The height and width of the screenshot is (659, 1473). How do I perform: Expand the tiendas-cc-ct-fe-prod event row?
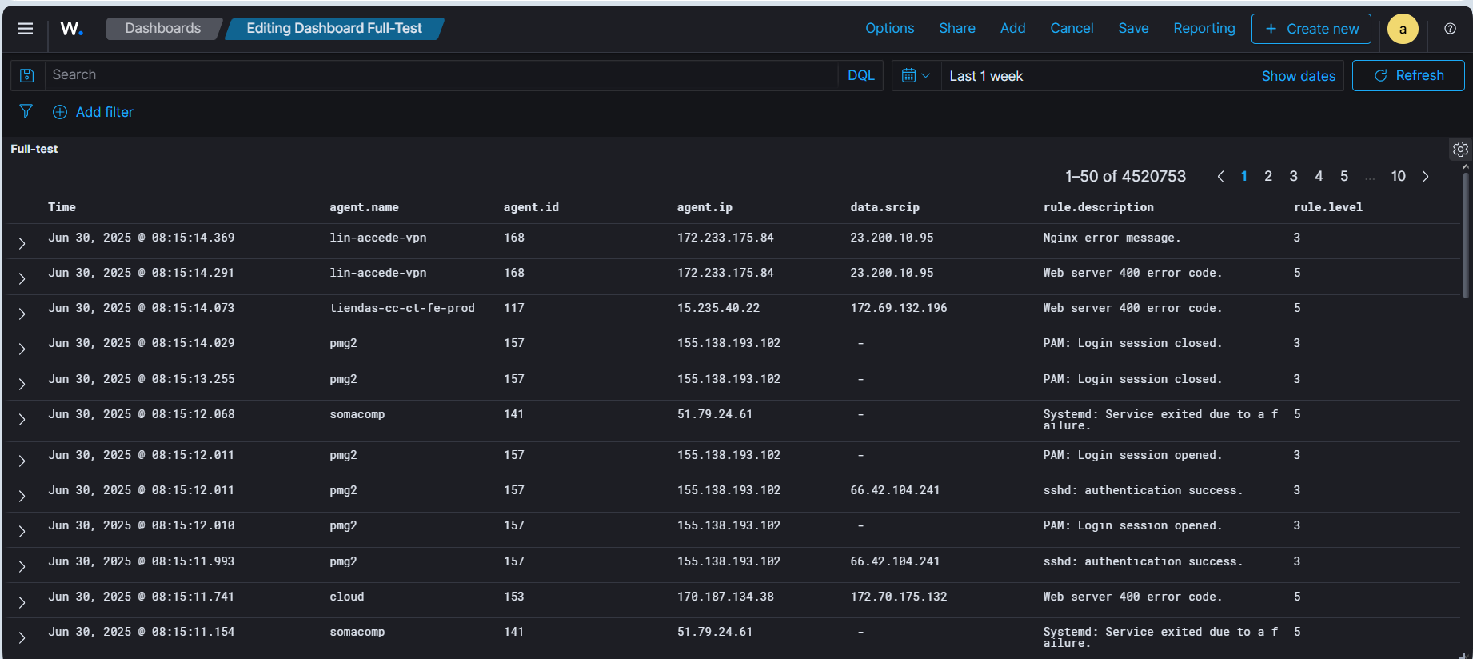[22, 314]
